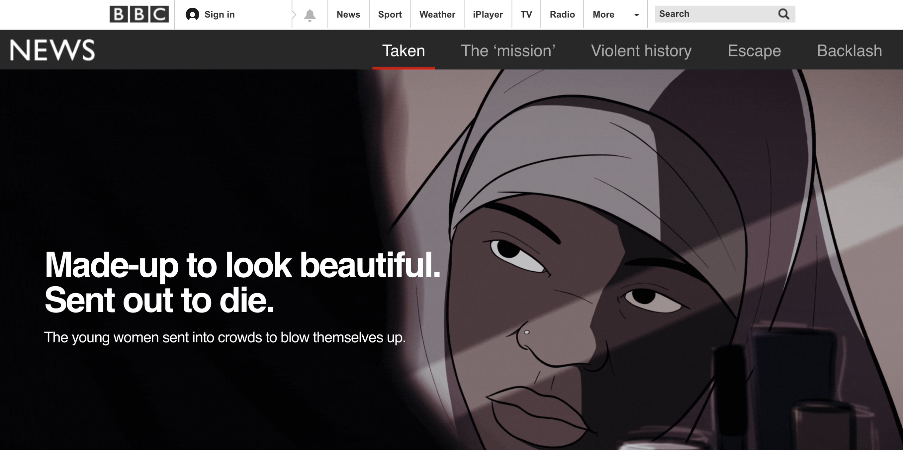Open the notifications bell
Screen dimensions: 903x450
310,15
